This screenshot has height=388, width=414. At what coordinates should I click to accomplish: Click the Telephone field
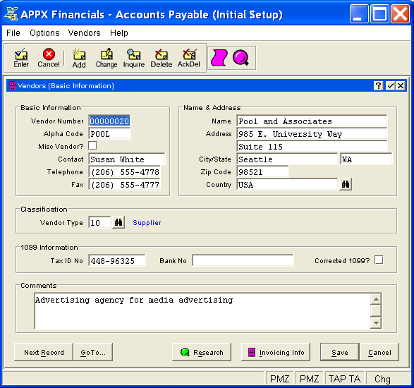(x=125, y=172)
